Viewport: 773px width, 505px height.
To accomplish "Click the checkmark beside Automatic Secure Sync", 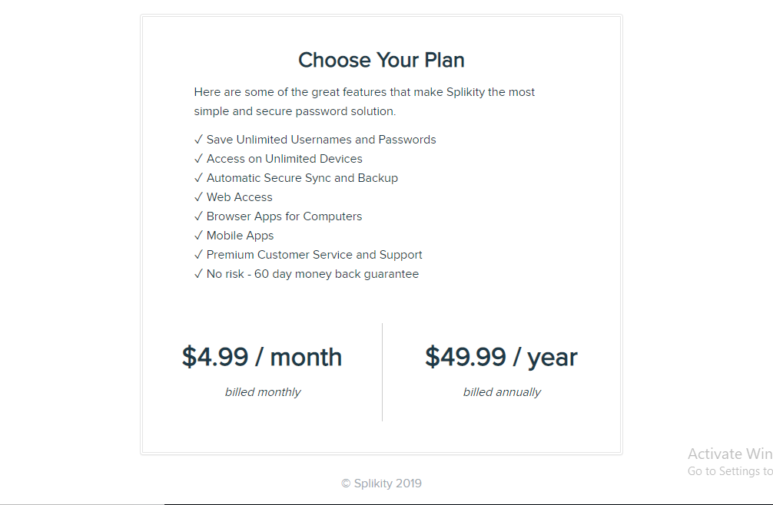I will 198,178.
